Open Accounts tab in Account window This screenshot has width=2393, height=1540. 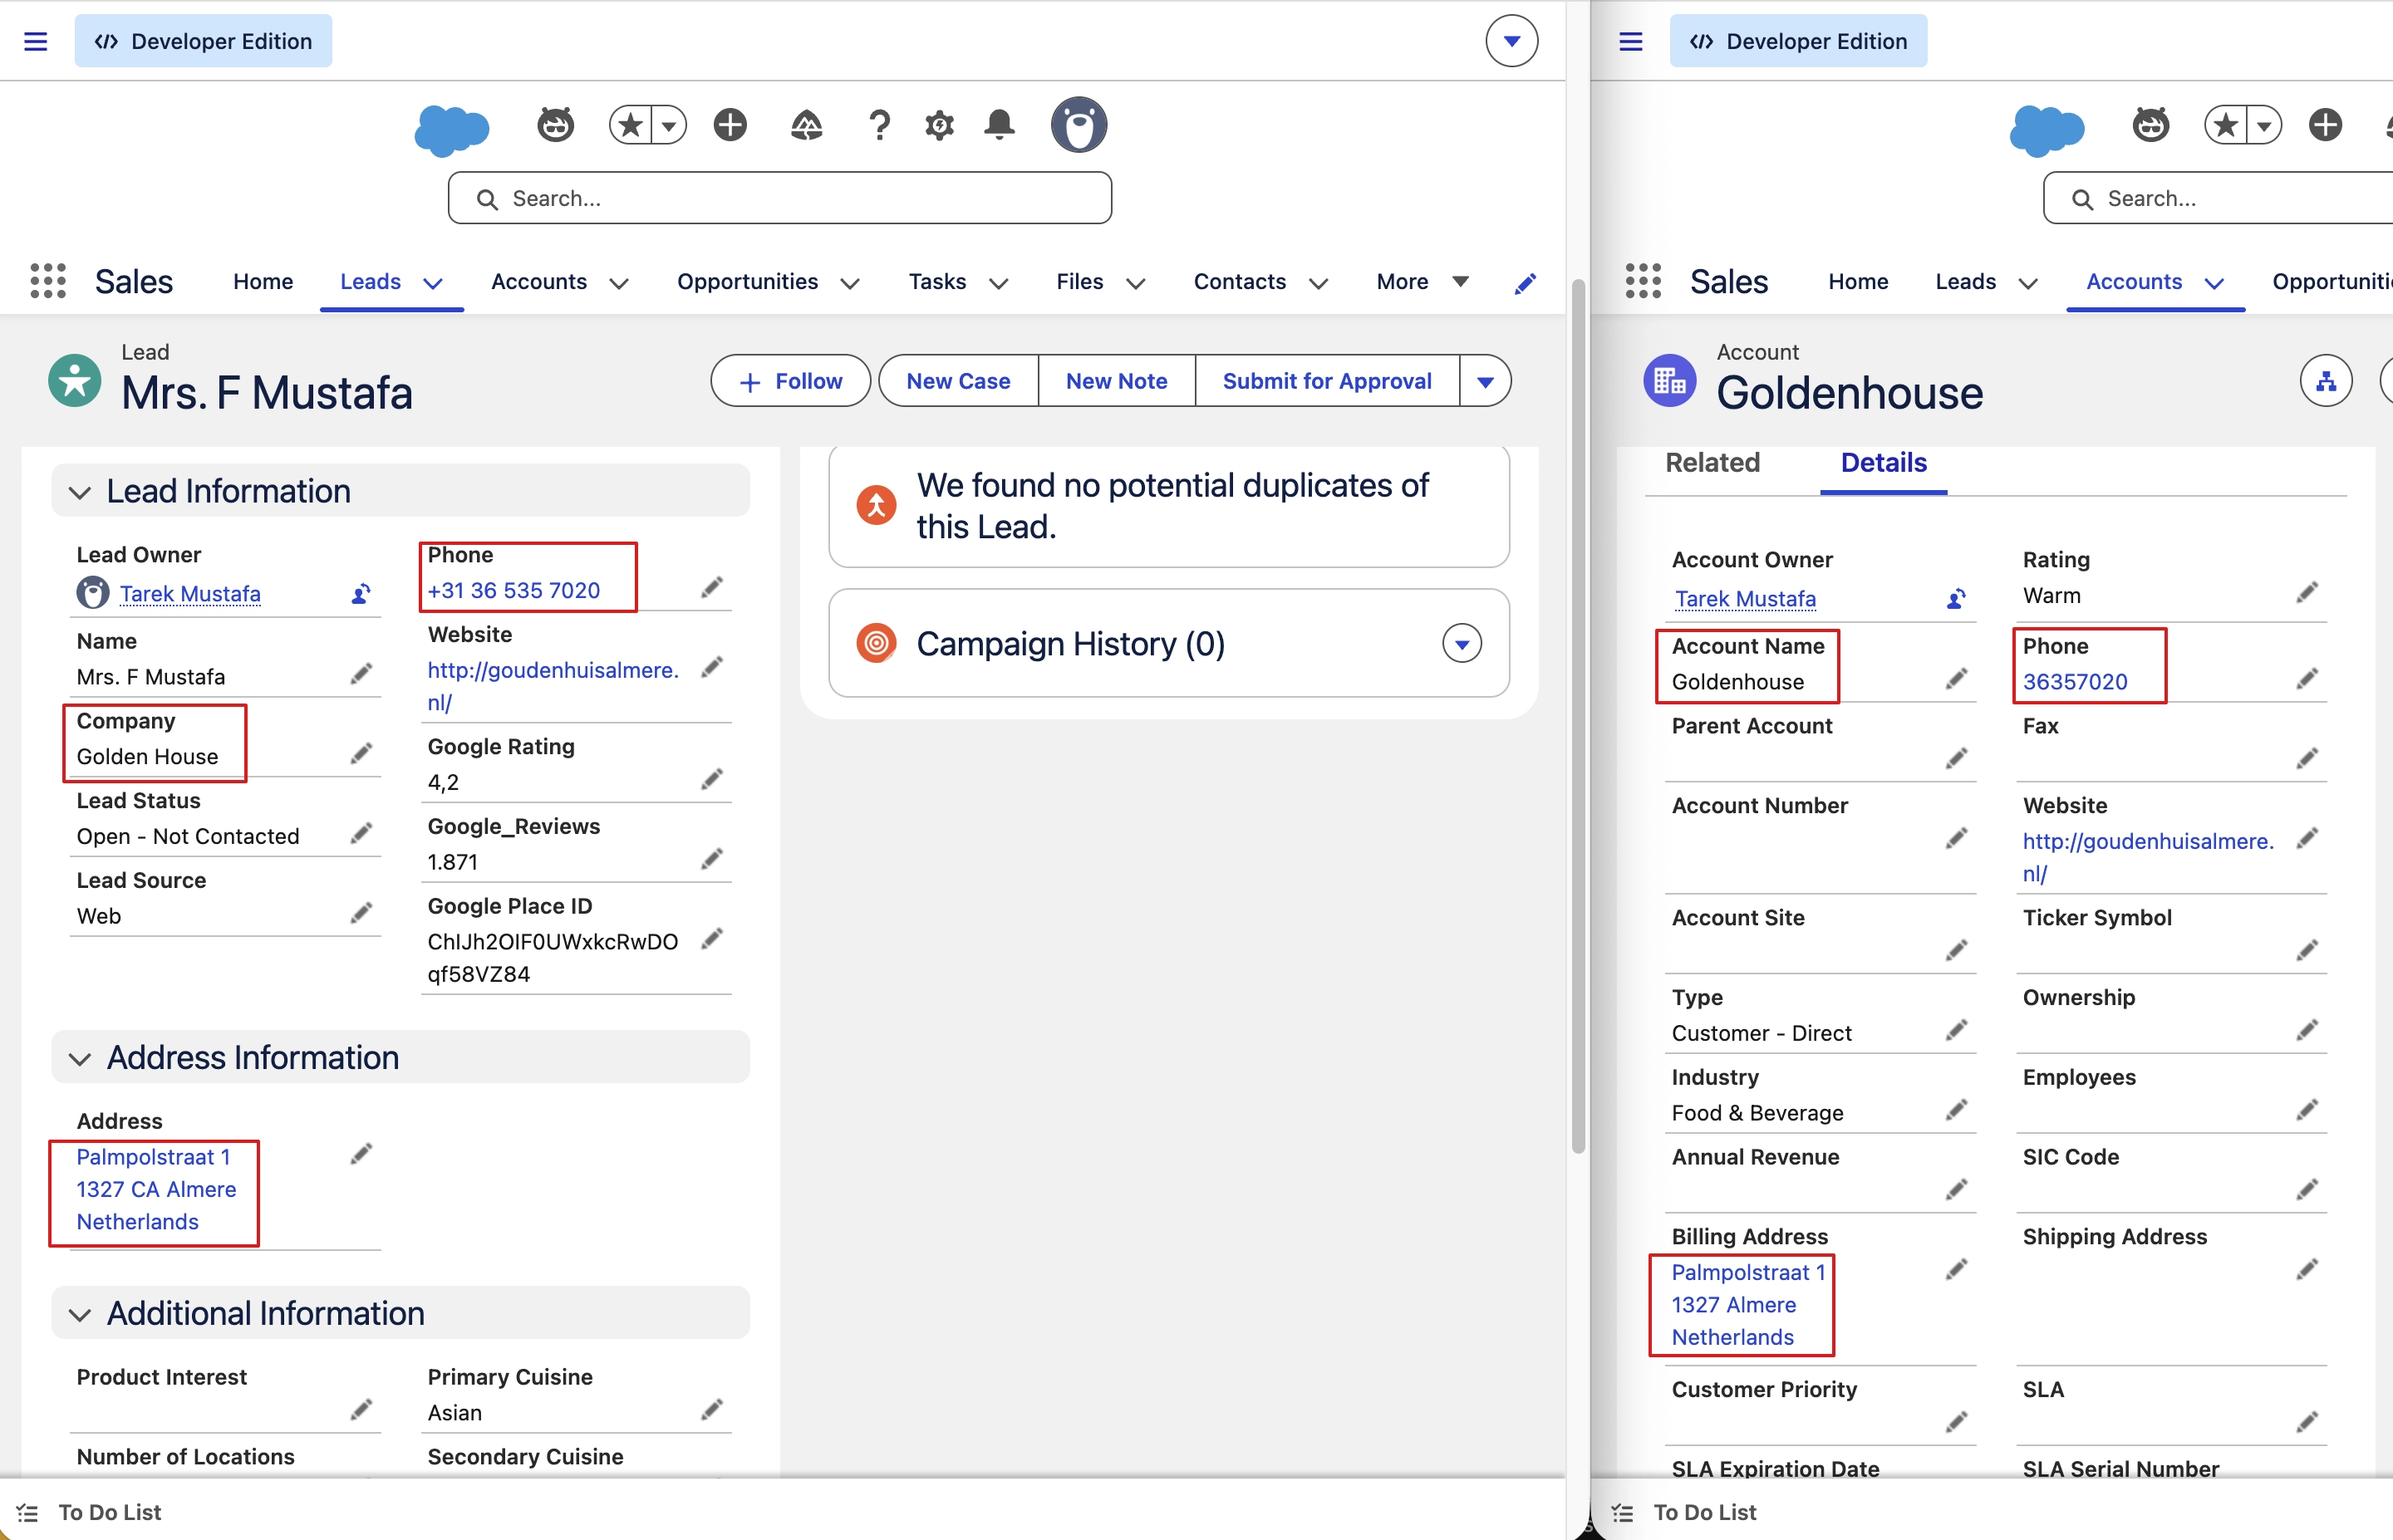[2133, 282]
